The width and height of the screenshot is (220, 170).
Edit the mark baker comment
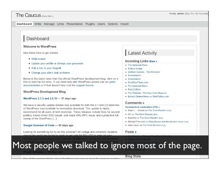(x=163, y=125)
